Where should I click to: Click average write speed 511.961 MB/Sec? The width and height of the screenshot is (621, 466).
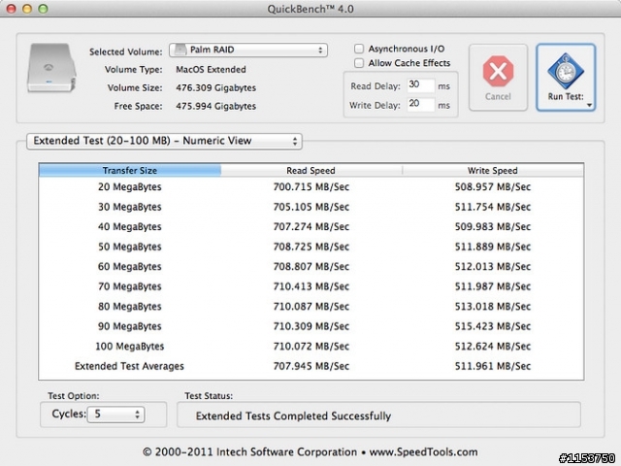(493, 366)
